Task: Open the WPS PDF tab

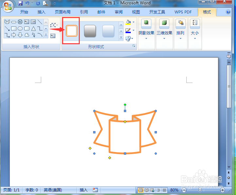Action: [x=183, y=12]
